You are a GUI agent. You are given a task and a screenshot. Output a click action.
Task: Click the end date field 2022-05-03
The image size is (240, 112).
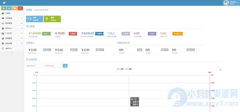click(54, 66)
